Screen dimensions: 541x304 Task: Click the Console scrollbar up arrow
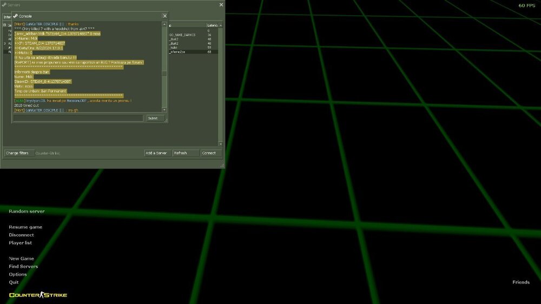coord(164,24)
